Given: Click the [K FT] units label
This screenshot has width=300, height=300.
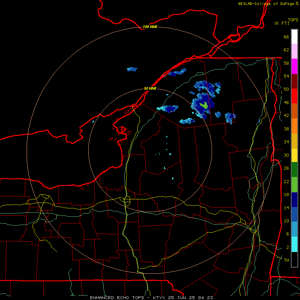Looking at the screenshot, I should pos(282,23).
